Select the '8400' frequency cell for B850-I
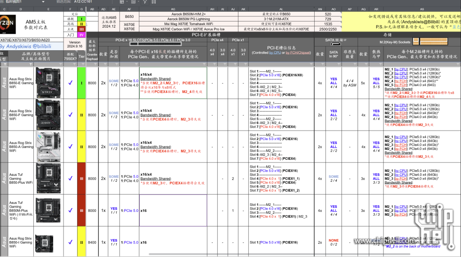This screenshot has height=257, width=461. click(x=92, y=242)
